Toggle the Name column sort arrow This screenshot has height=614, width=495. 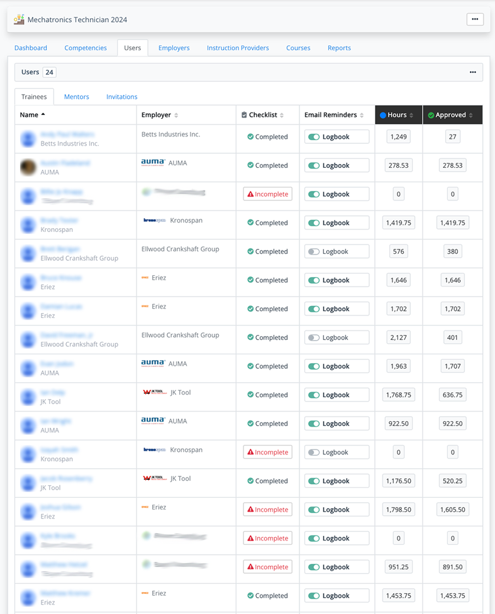click(43, 114)
